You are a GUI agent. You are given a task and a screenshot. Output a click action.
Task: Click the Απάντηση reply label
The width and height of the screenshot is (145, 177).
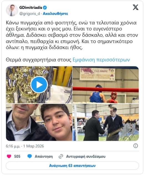[x=44, y=156]
